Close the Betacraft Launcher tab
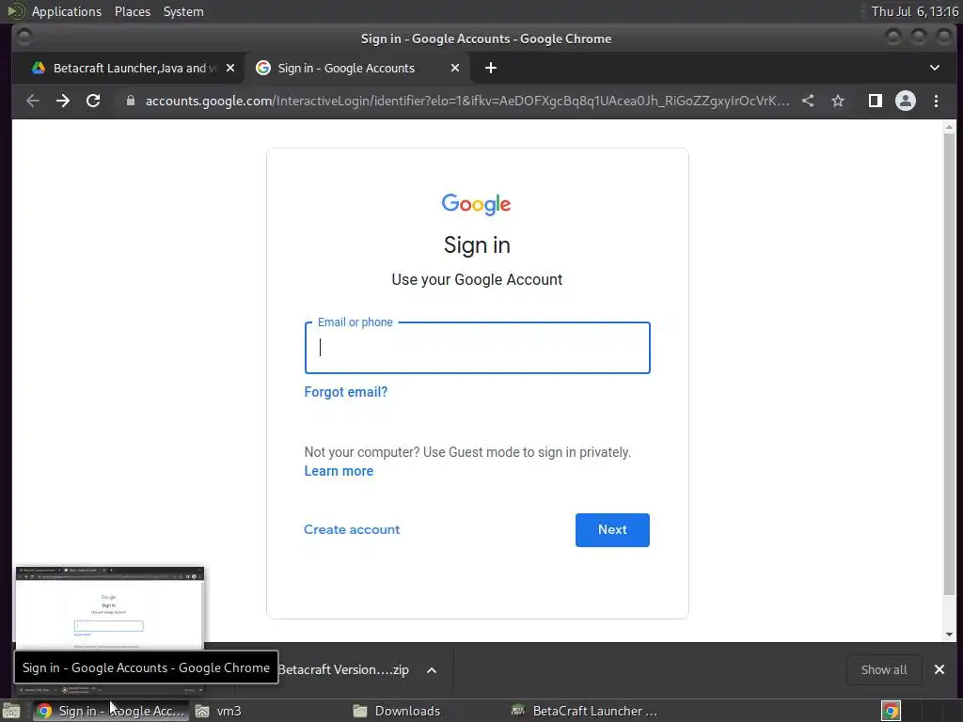The width and height of the screenshot is (963, 722). click(x=230, y=68)
